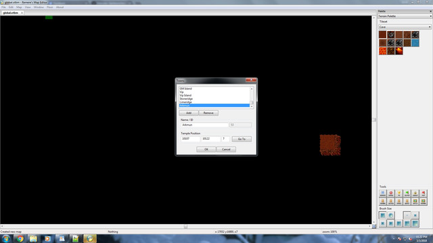The width and height of the screenshot is (433, 243).
Task: Select the highlighted Arkmun town entry
Action: click(214, 105)
